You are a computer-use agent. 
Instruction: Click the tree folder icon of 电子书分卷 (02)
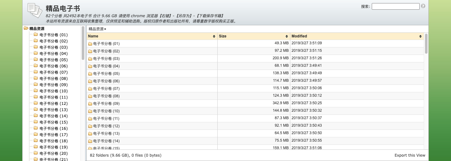point(36,41)
